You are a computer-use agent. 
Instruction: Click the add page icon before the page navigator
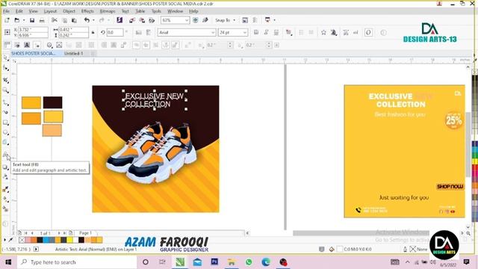20,232
